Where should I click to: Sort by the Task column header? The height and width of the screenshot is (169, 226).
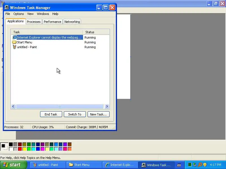(47, 32)
